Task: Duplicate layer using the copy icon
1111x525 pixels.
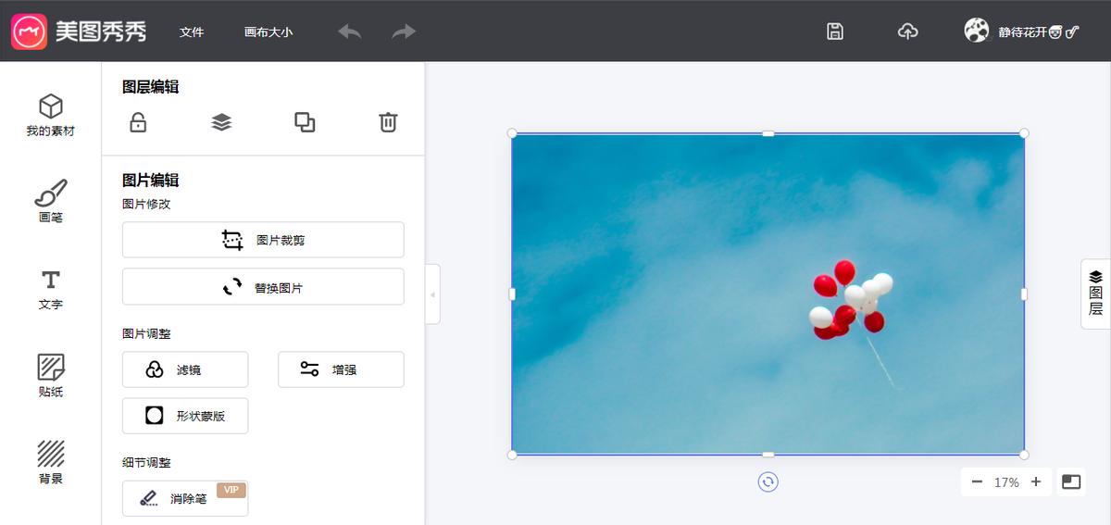Action: click(x=305, y=122)
